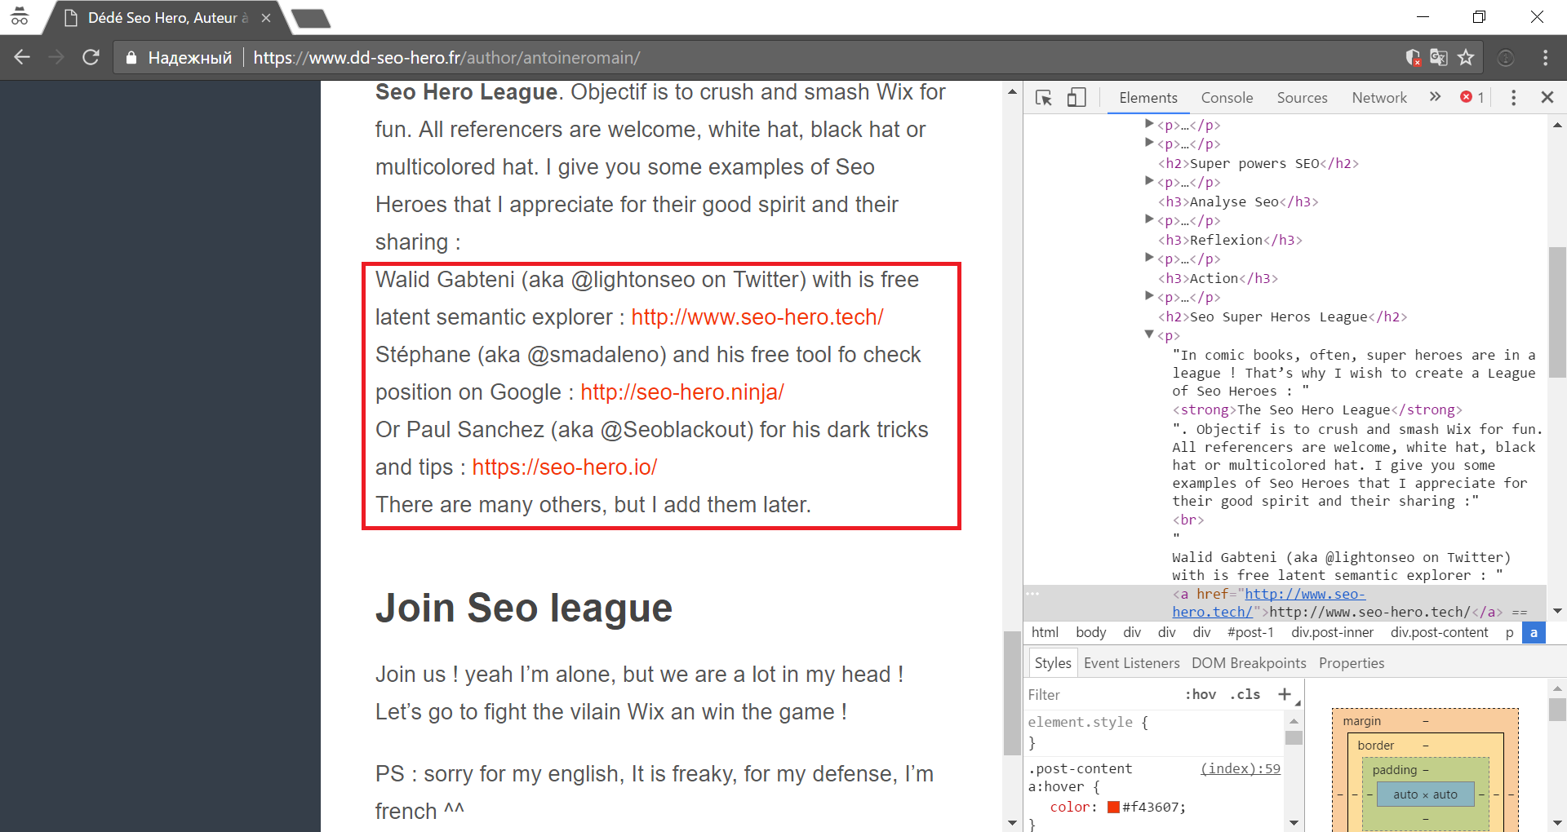Click the Filter styles input field
Viewport: 1567px width, 832px height.
coord(1102,694)
